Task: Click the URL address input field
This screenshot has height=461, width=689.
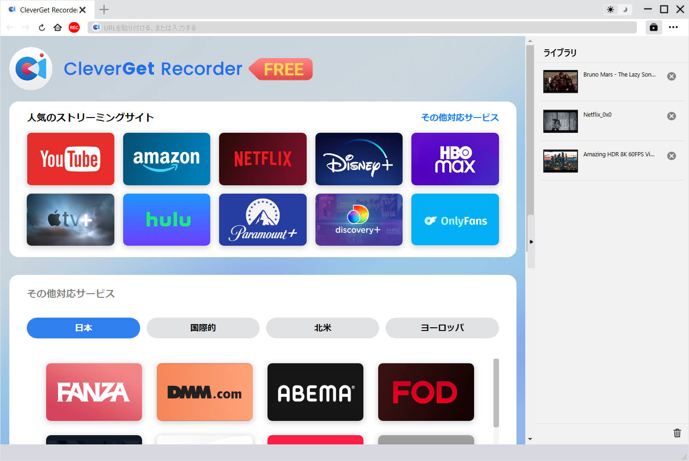Action: pyautogui.click(x=364, y=28)
